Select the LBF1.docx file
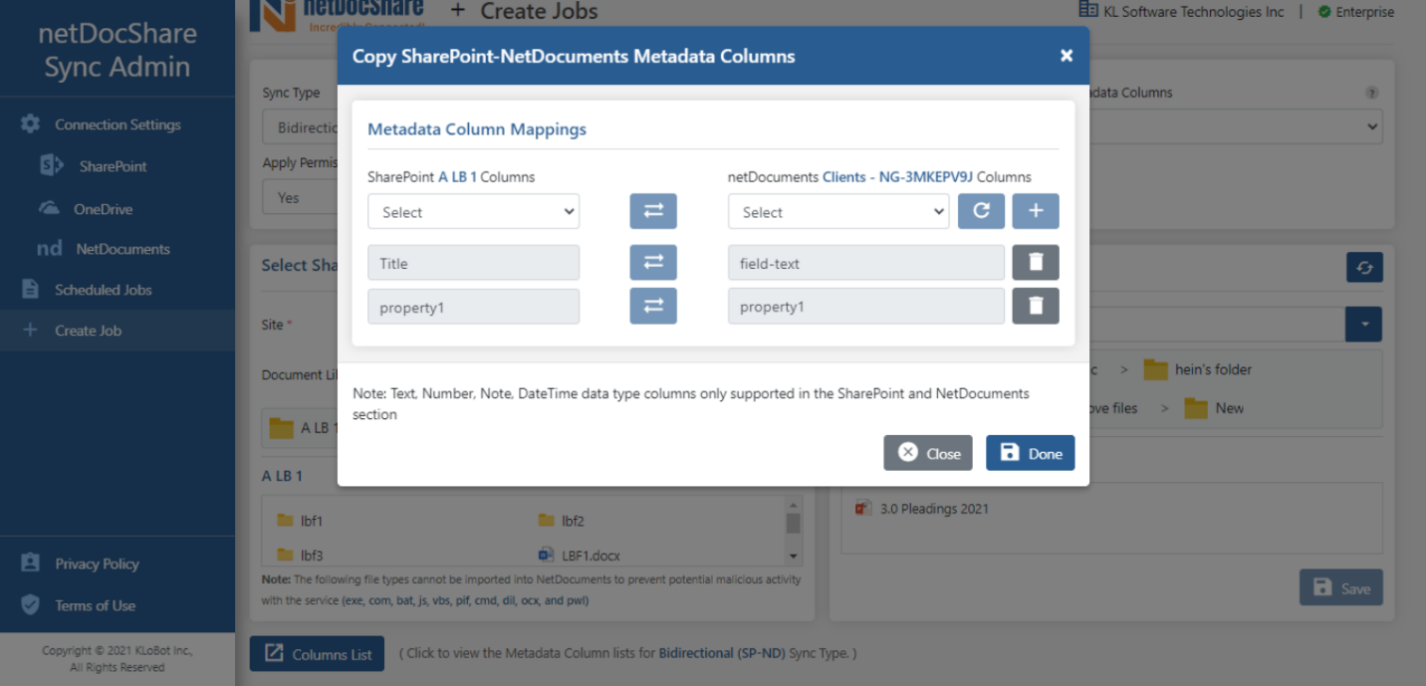 pyautogui.click(x=580, y=556)
